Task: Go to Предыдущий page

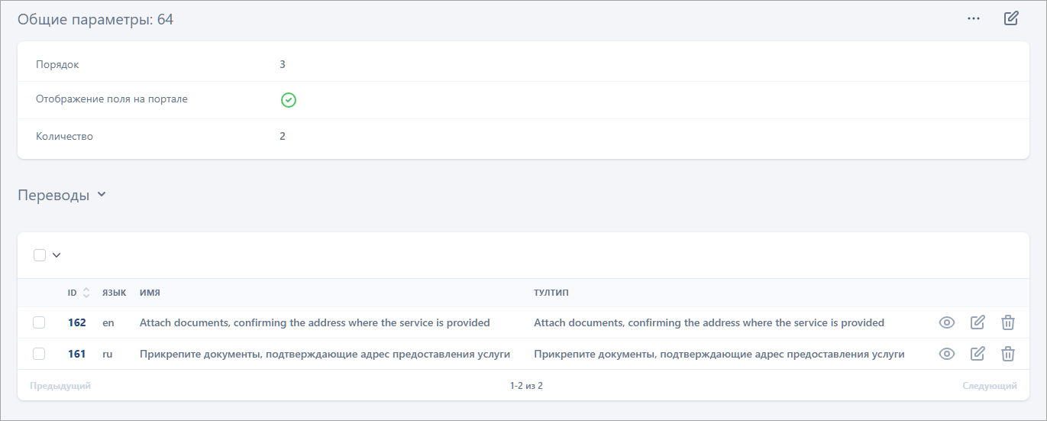Action: click(60, 386)
